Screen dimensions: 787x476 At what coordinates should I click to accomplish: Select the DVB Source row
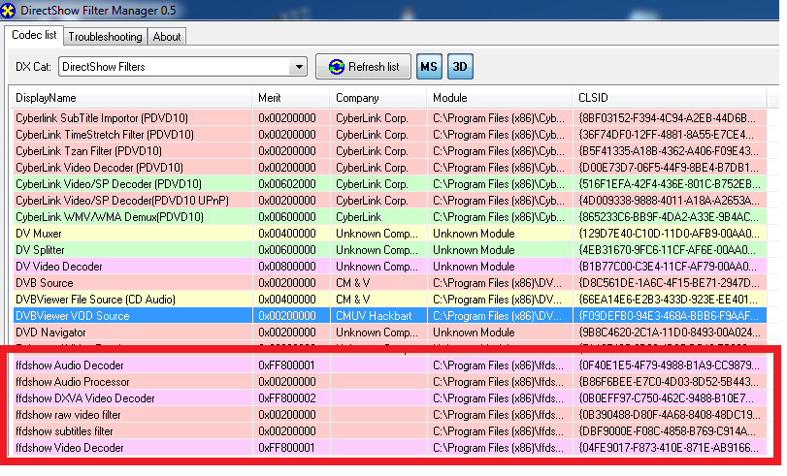389,283
